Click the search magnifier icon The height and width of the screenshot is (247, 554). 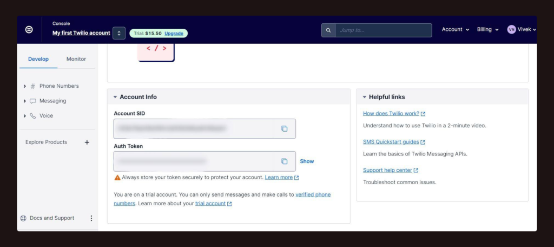point(328,30)
